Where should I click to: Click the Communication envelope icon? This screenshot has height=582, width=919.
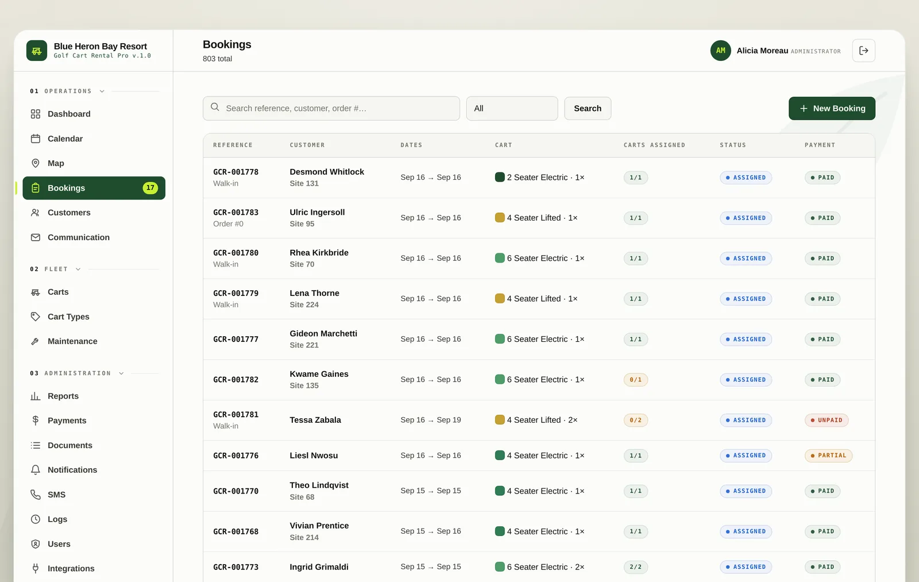coord(36,237)
